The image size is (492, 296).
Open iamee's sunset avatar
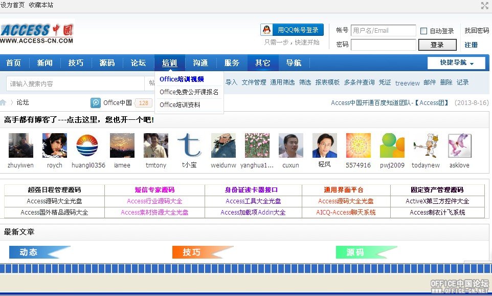point(122,145)
